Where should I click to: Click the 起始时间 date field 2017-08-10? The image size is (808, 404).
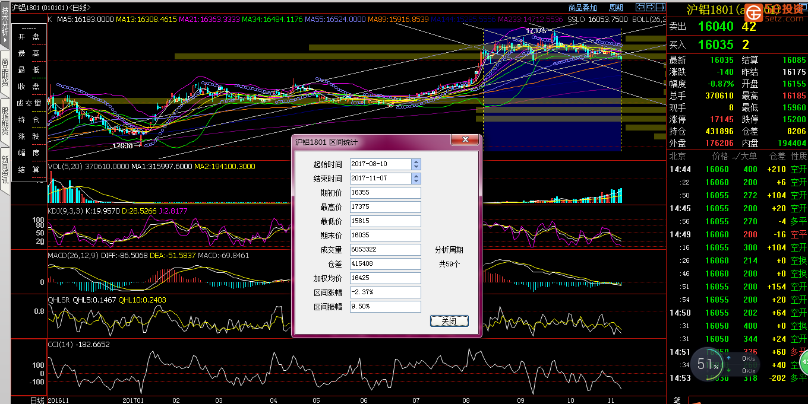click(x=380, y=164)
